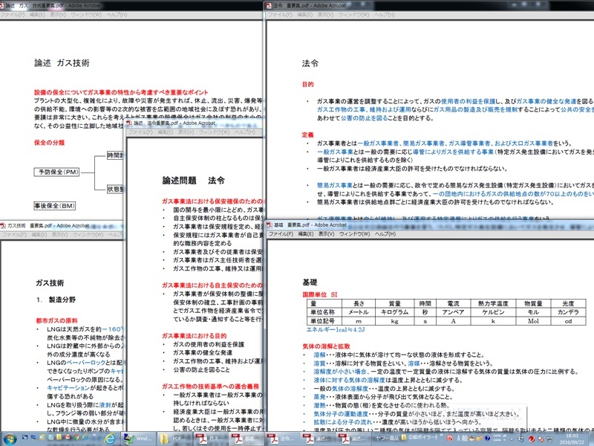The width and height of the screenshot is (594, 446).
Task: Open ファイル(F) menu in 基礎 重要集 window
Action: [281, 233]
